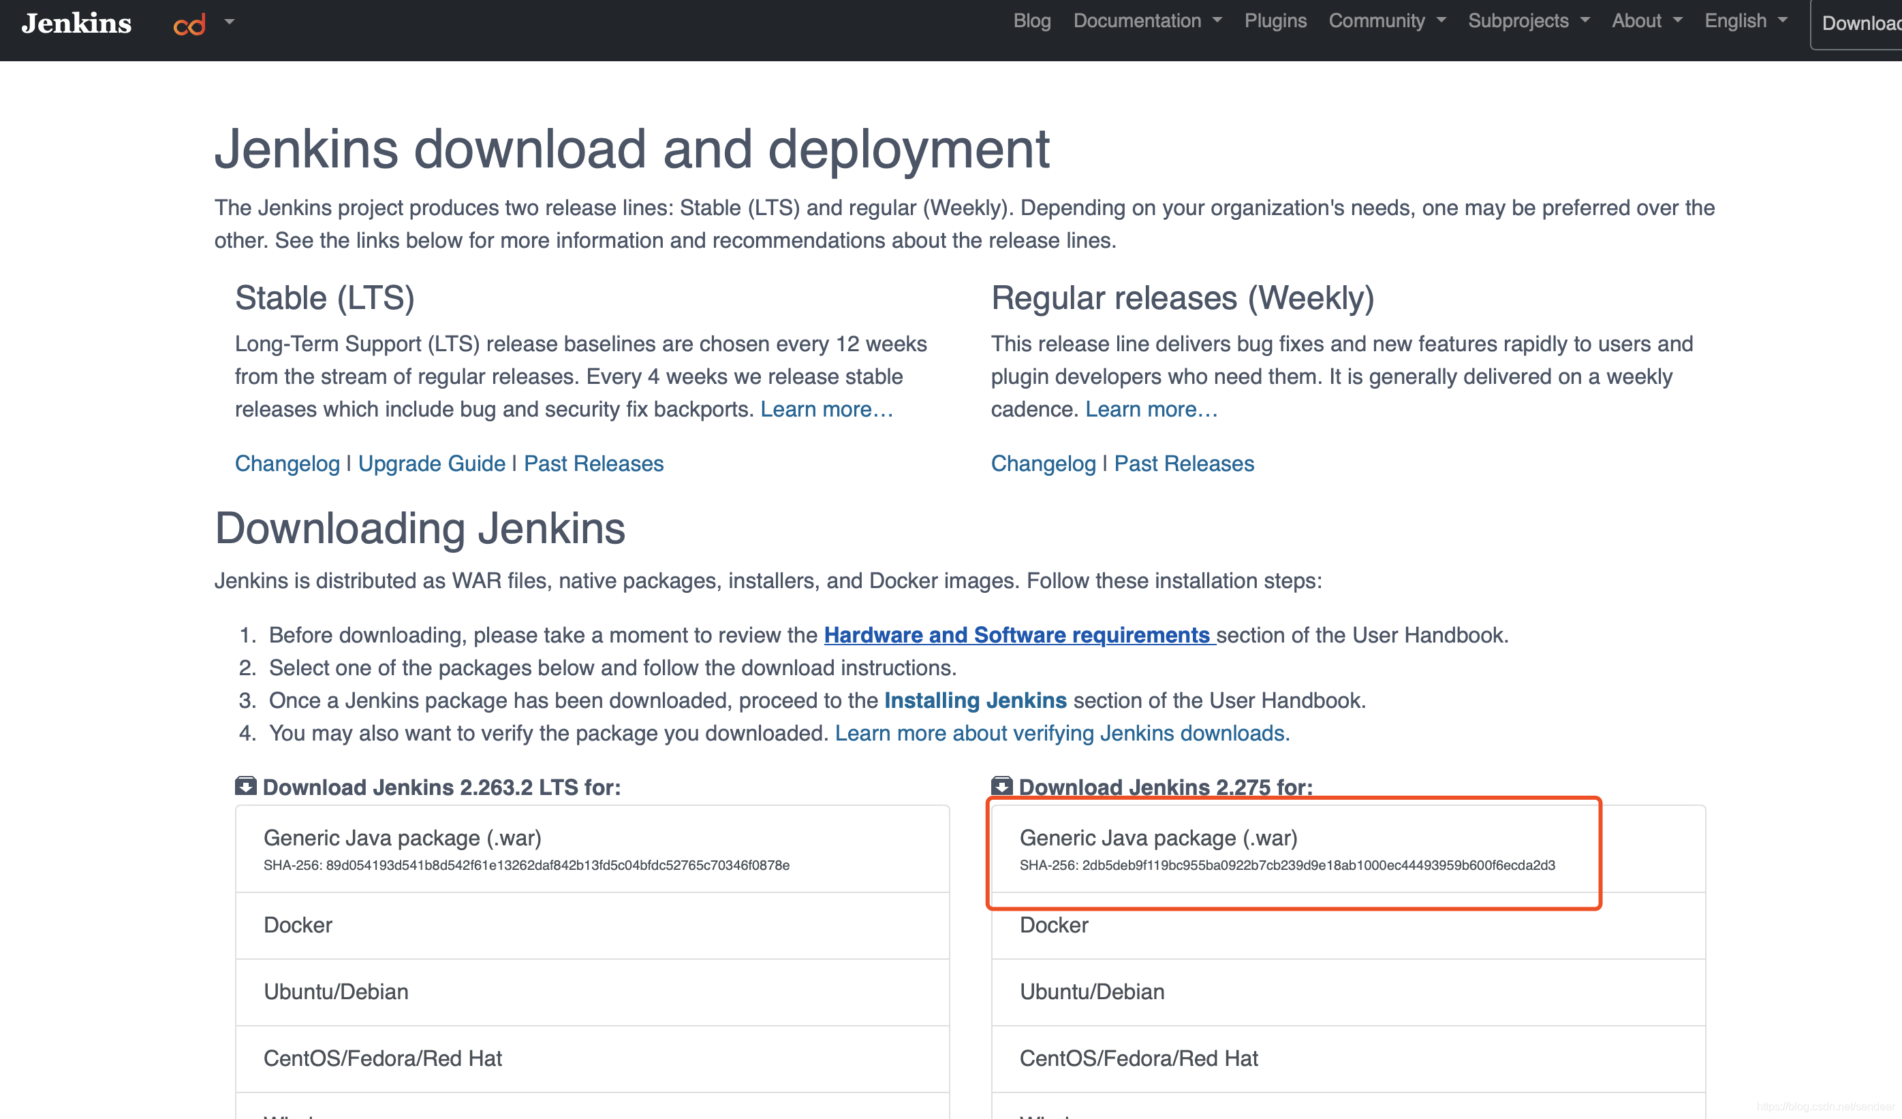The width and height of the screenshot is (1902, 1119).
Task: Follow the Weekly releases Learn more link
Action: click(1151, 410)
